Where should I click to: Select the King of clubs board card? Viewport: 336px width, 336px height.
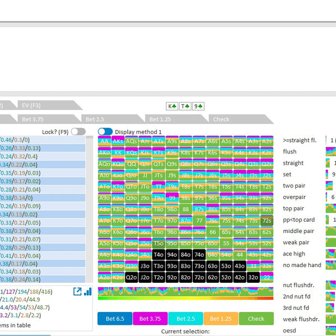pyautogui.click(x=172, y=106)
